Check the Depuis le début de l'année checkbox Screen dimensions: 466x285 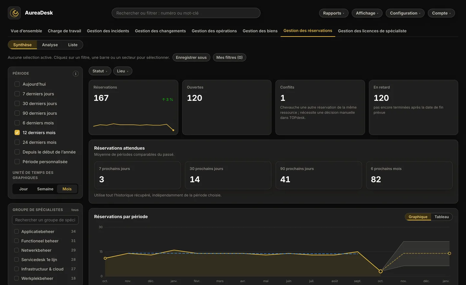click(17, 152)
